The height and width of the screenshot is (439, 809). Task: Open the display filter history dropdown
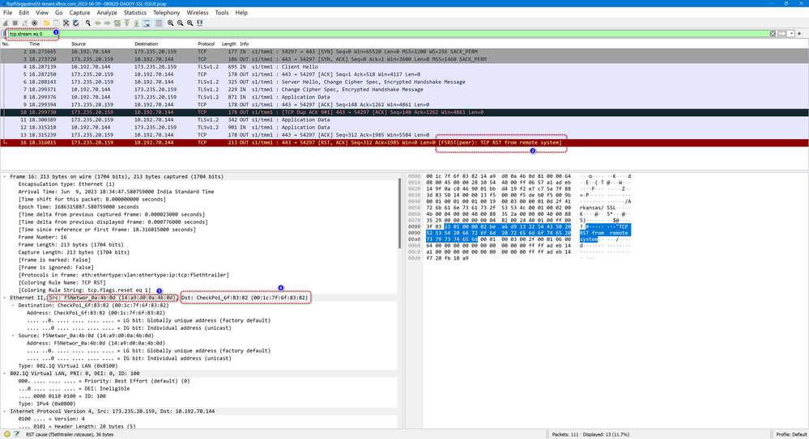792,34
